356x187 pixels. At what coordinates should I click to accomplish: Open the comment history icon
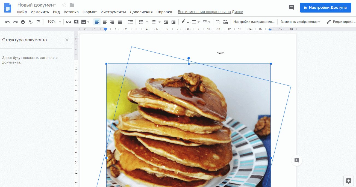291,8
